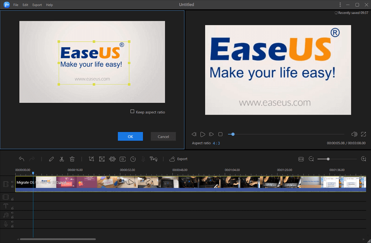
Task: Click the Freeze frame icon
Action: (x=122, y=159)
